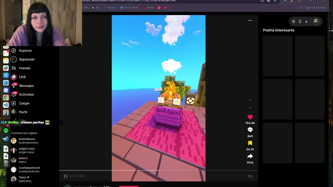This screenshot has height=187, width=333.
Task: Open the Disney+ bookmark
Action: 110,8
